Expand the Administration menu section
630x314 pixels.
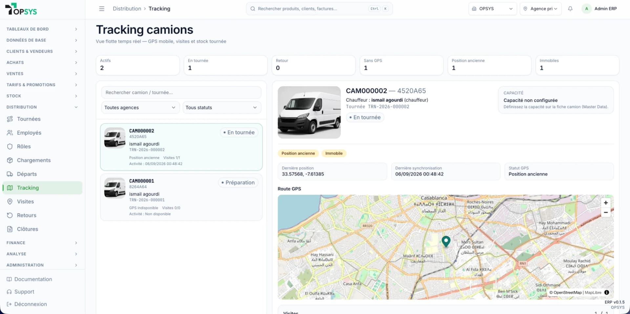[42, 265]
